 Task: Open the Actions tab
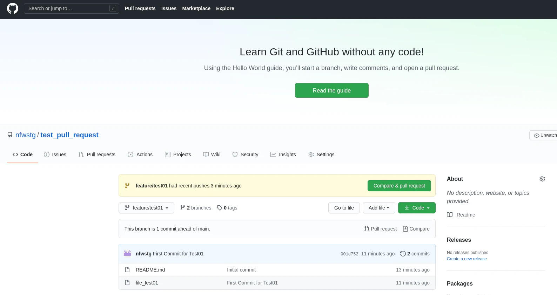pos(140,155)
